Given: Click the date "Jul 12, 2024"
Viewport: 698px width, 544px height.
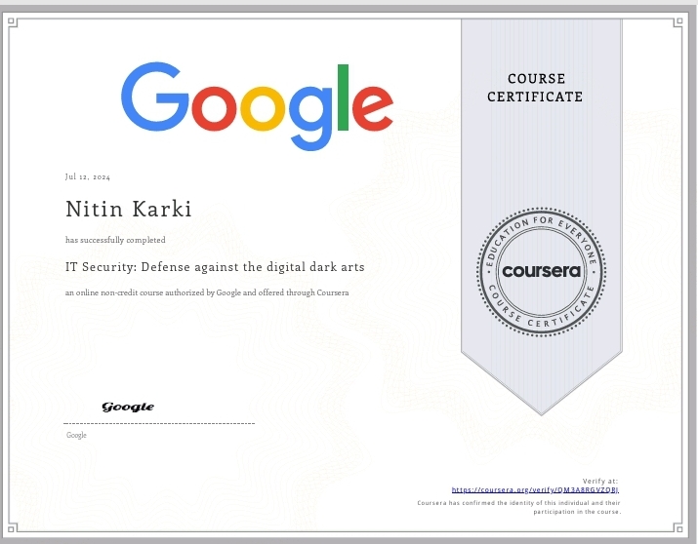Looking at the screenshot, I should [88, 176].
